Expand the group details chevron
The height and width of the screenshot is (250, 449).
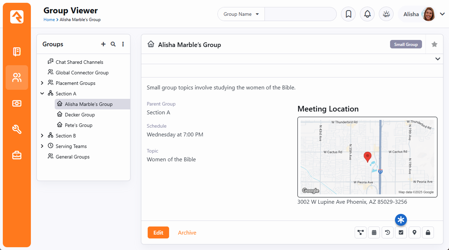pyautogui.click(x=437, y=59)
